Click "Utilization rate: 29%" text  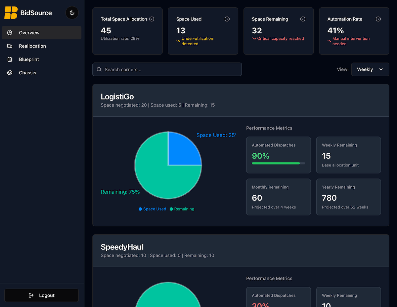point(120,39)
